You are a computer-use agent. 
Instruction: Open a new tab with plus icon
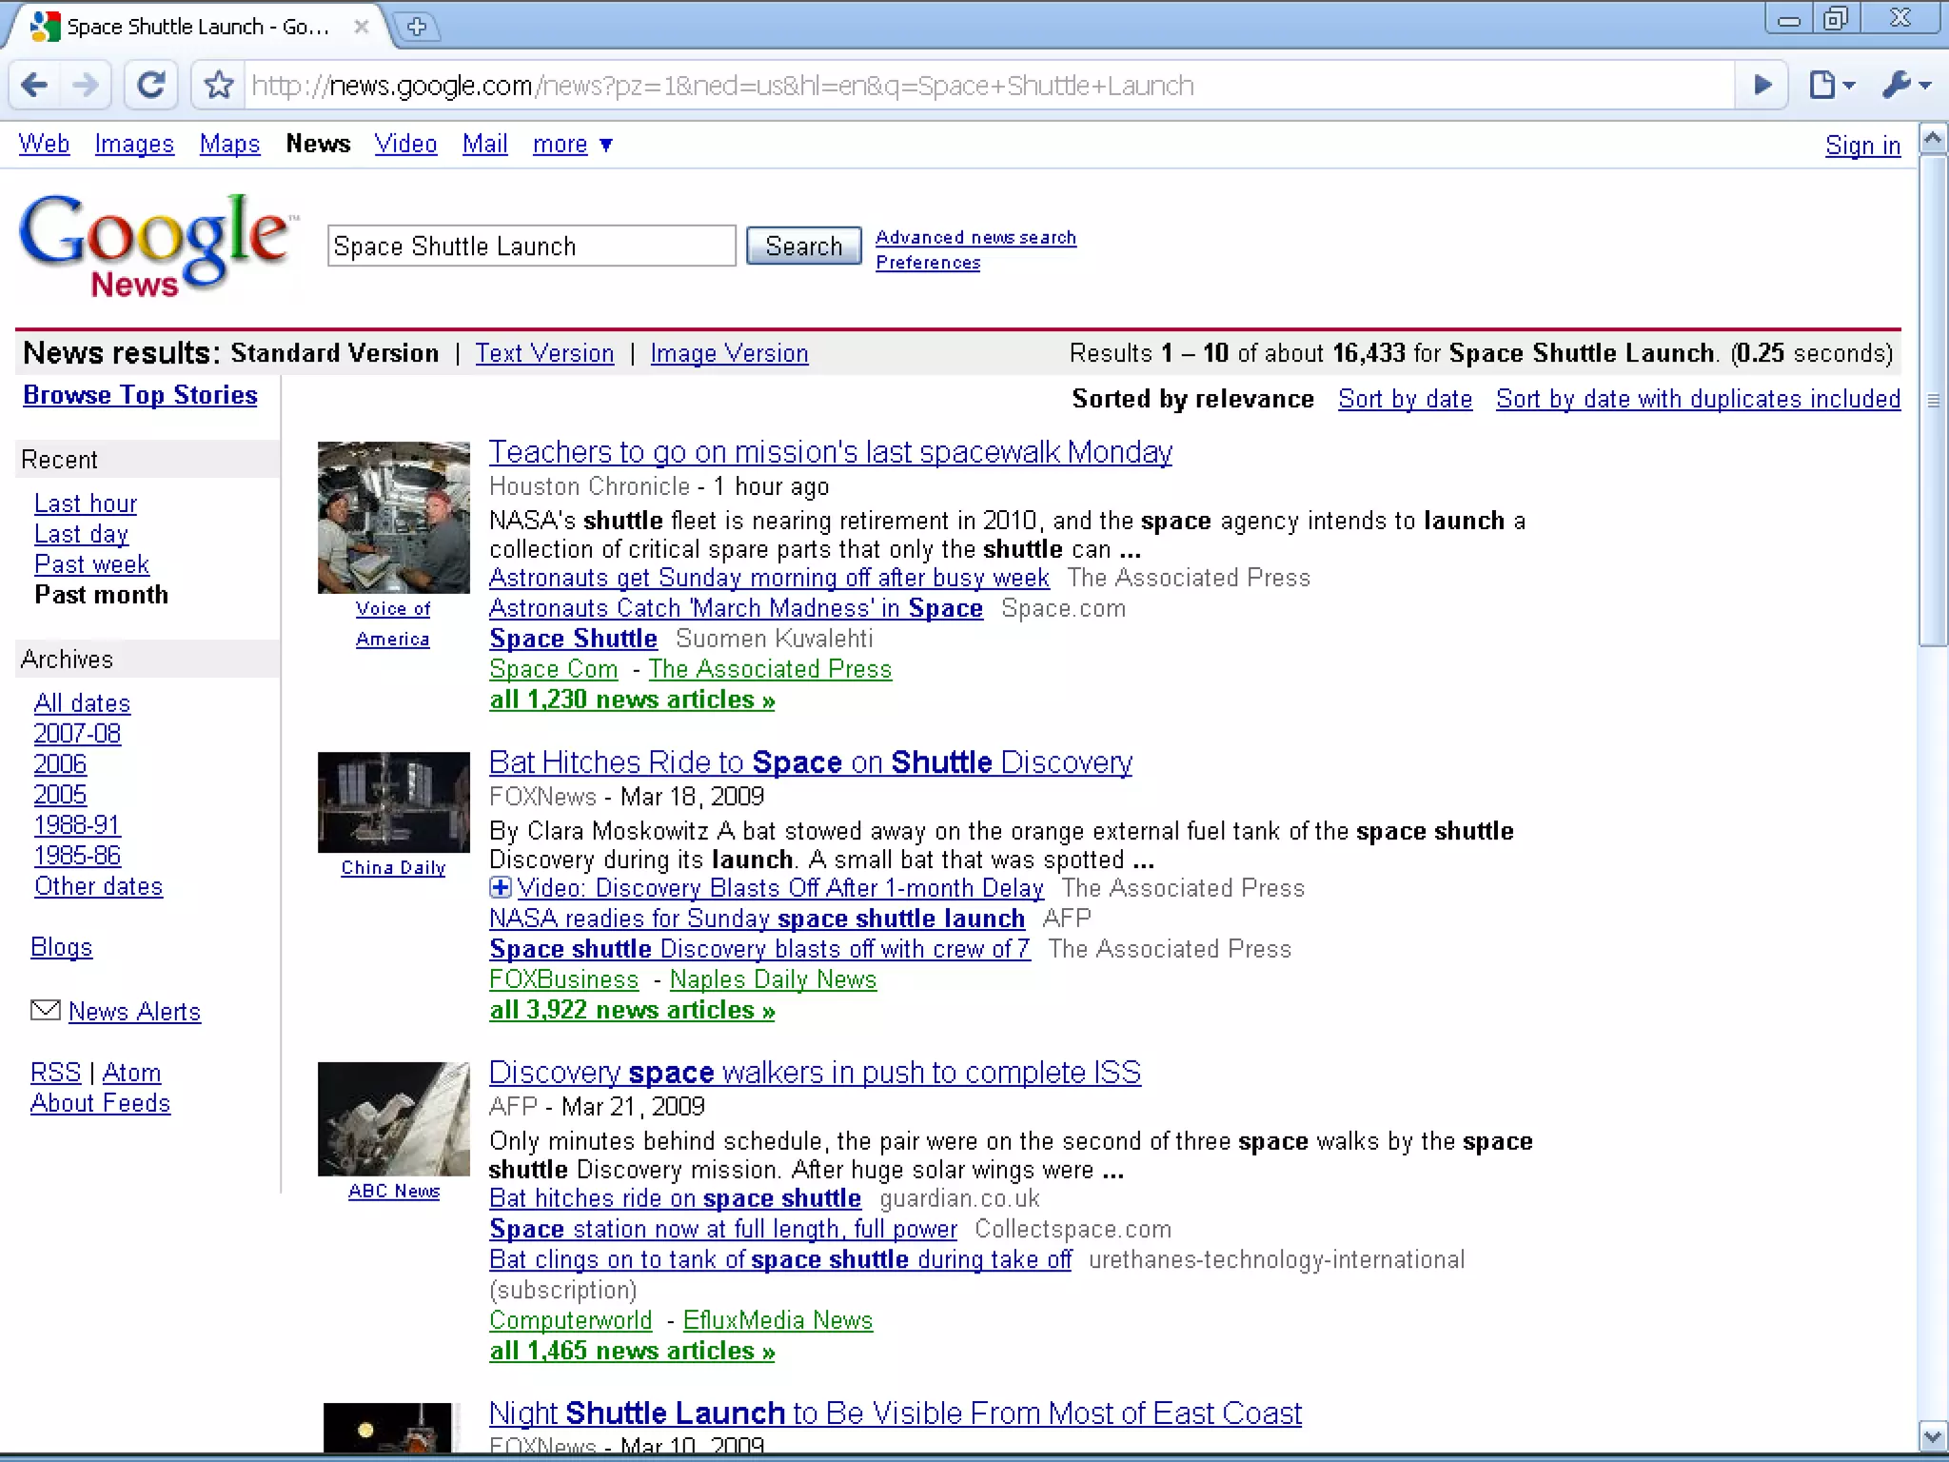tap(417, 27)
